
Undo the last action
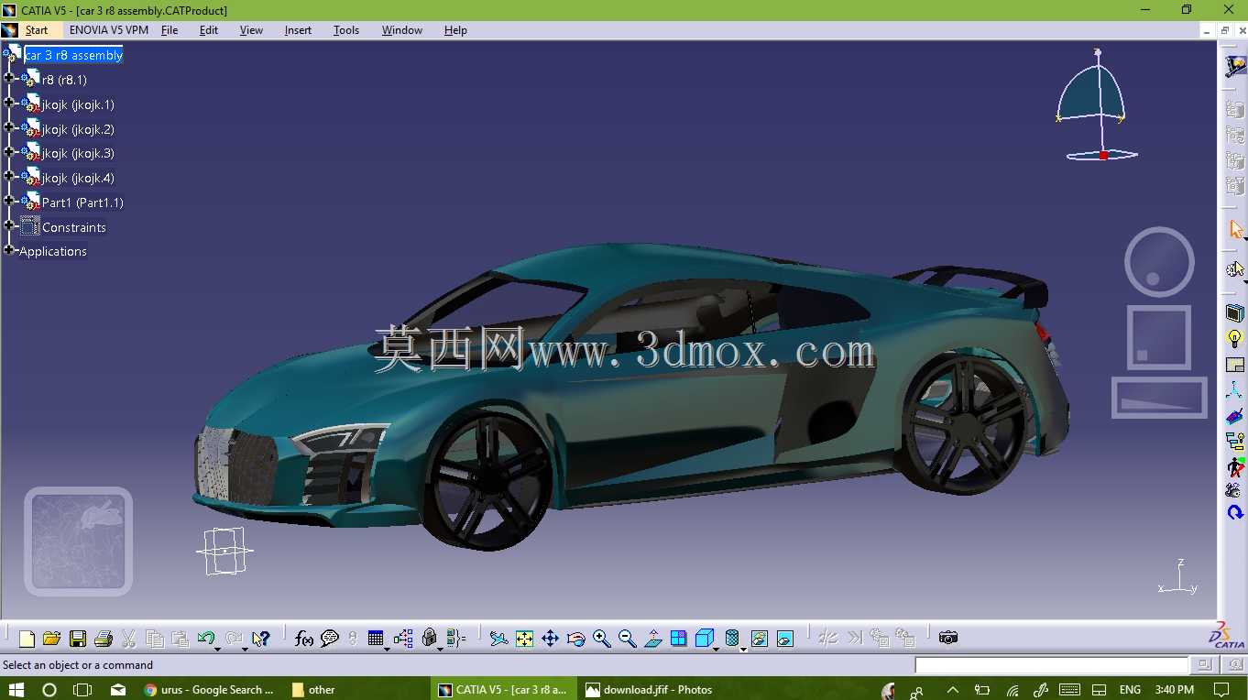pos(205,639)
